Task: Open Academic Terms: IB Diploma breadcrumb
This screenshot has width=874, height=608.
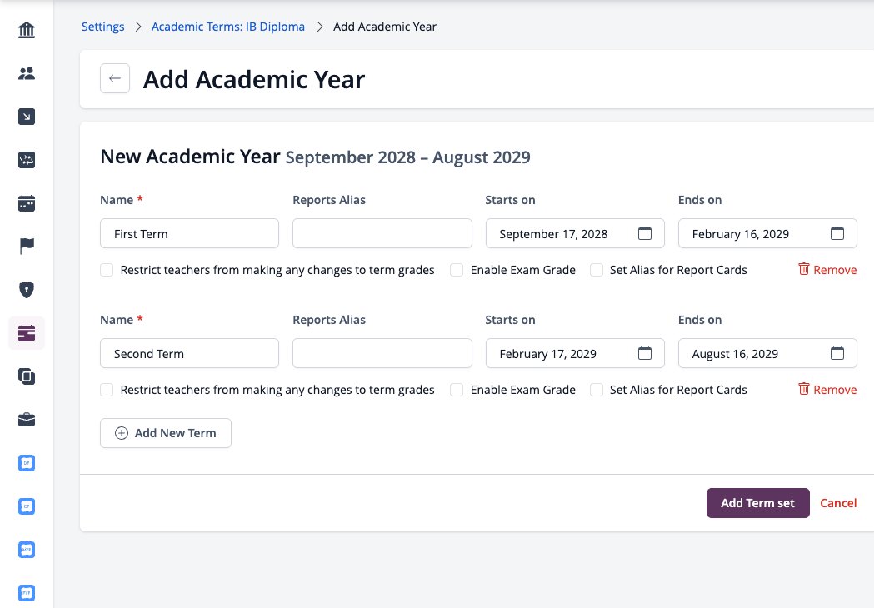Action: (228, 27)
